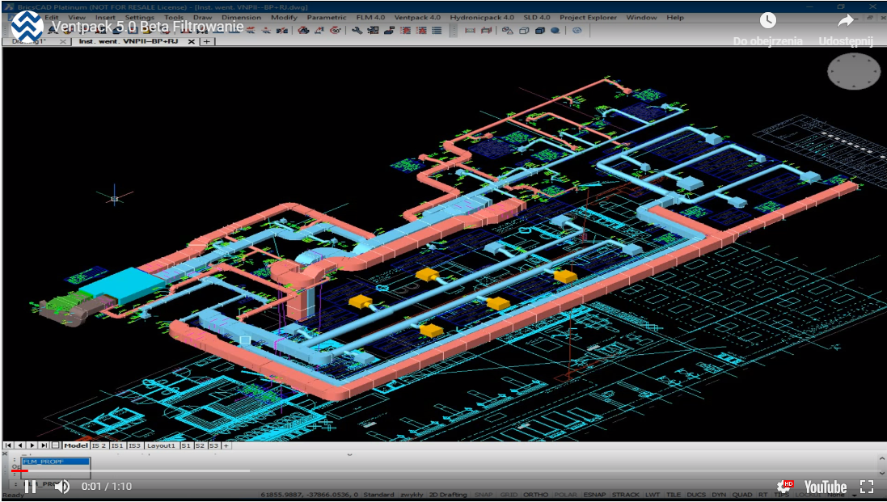Open the channel logo avatar
887x502 pixels.
tap(27, 26)
